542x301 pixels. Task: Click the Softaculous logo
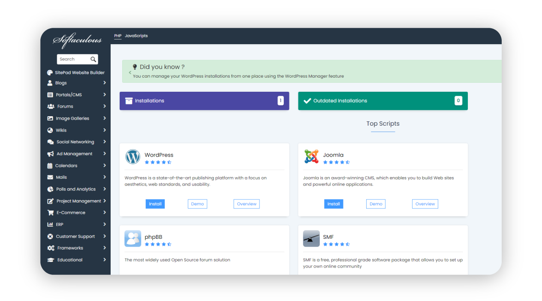[x=77, y=40]
